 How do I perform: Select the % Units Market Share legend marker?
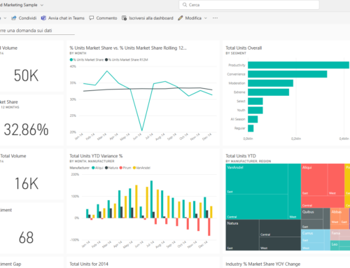[x=71, y=59]
